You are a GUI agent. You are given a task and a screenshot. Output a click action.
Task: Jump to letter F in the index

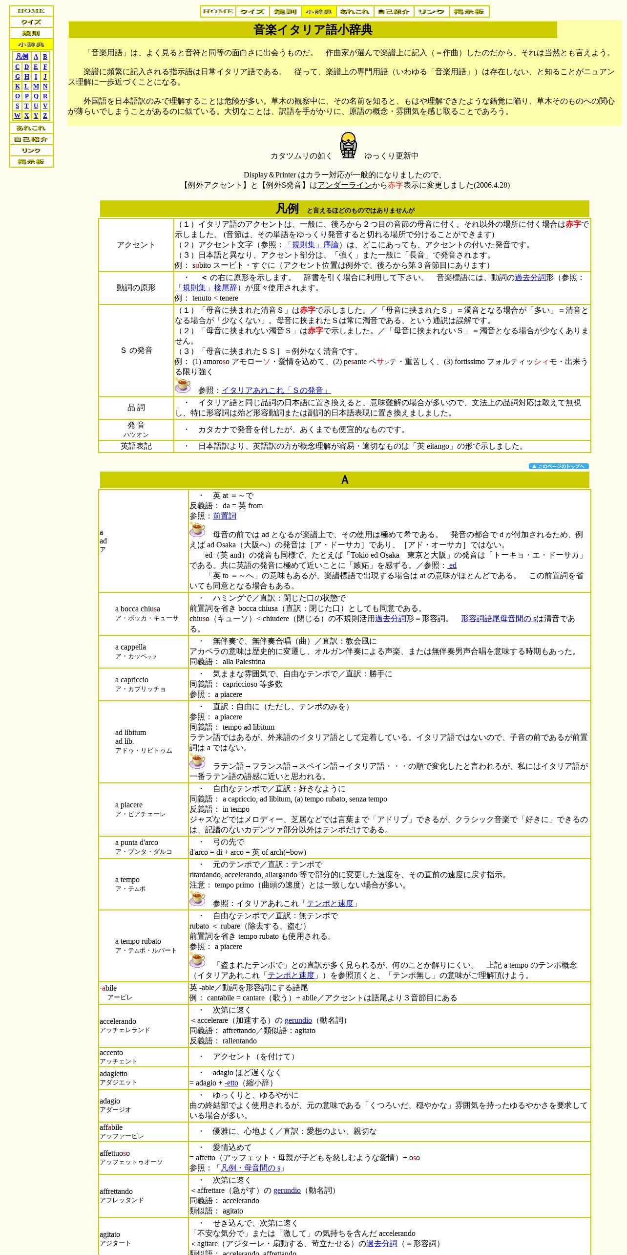tap(45, 67)
